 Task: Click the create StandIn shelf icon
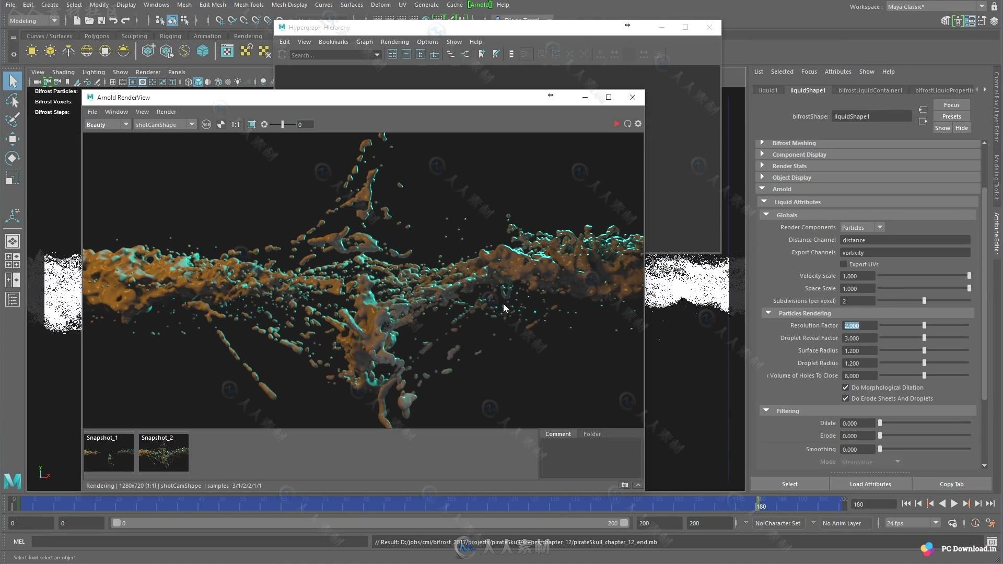coord(148,51)
